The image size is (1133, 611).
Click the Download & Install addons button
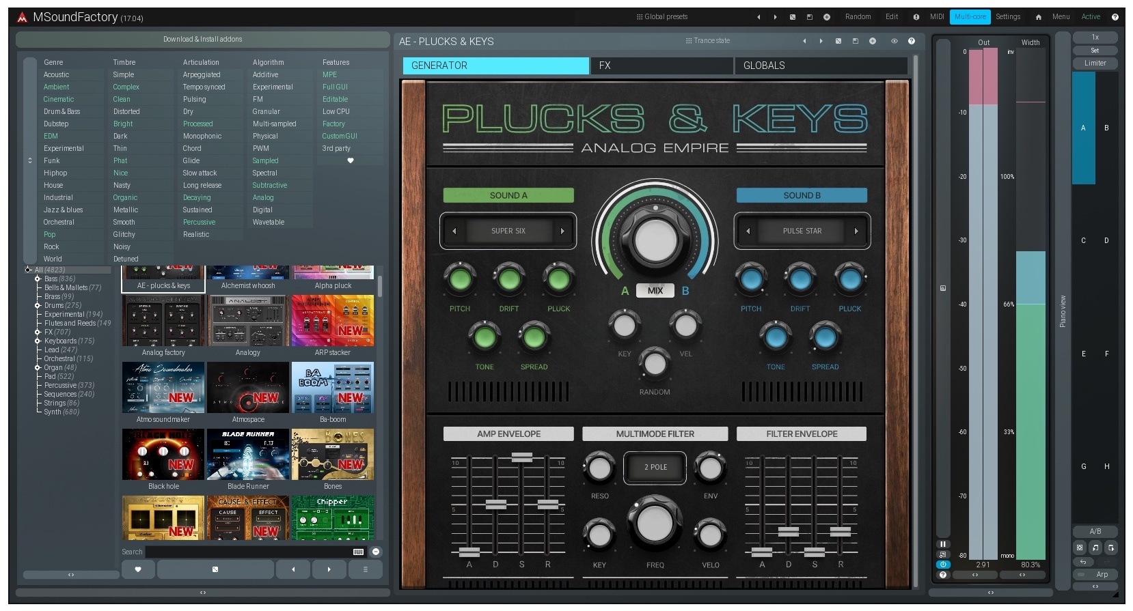(202, 40)
